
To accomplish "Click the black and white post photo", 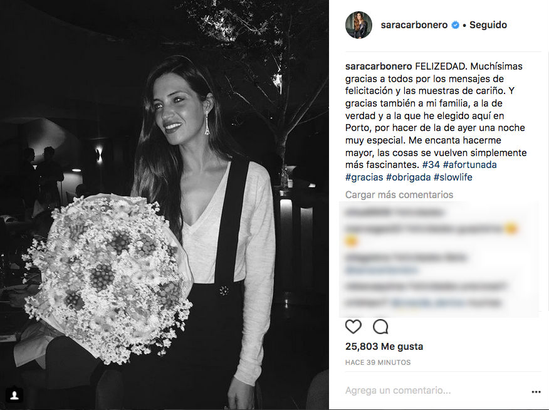I will 164,205.
